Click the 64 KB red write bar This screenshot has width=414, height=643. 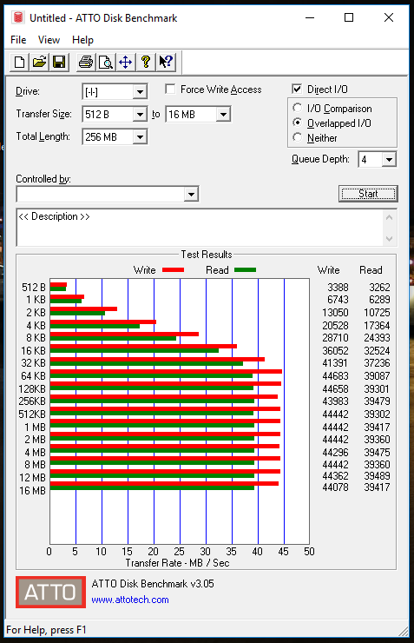(x=166, y=372)
